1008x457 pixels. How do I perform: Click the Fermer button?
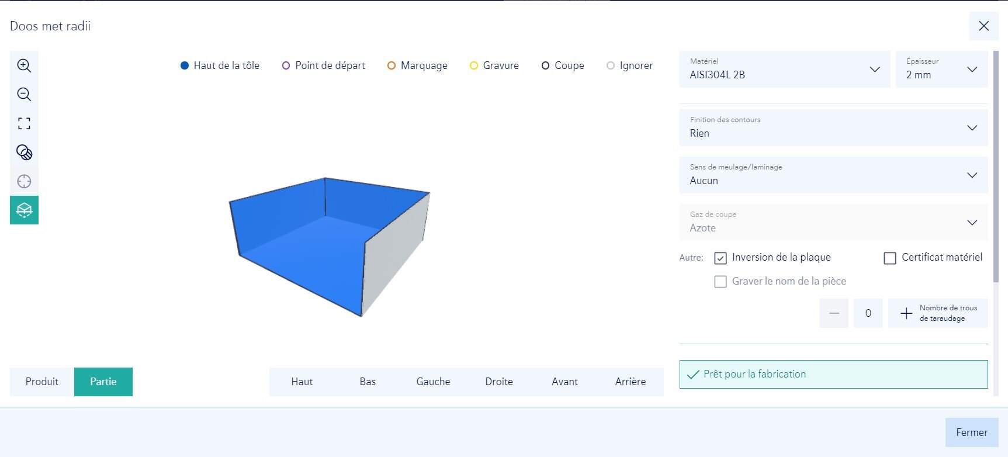pos(971,432)
